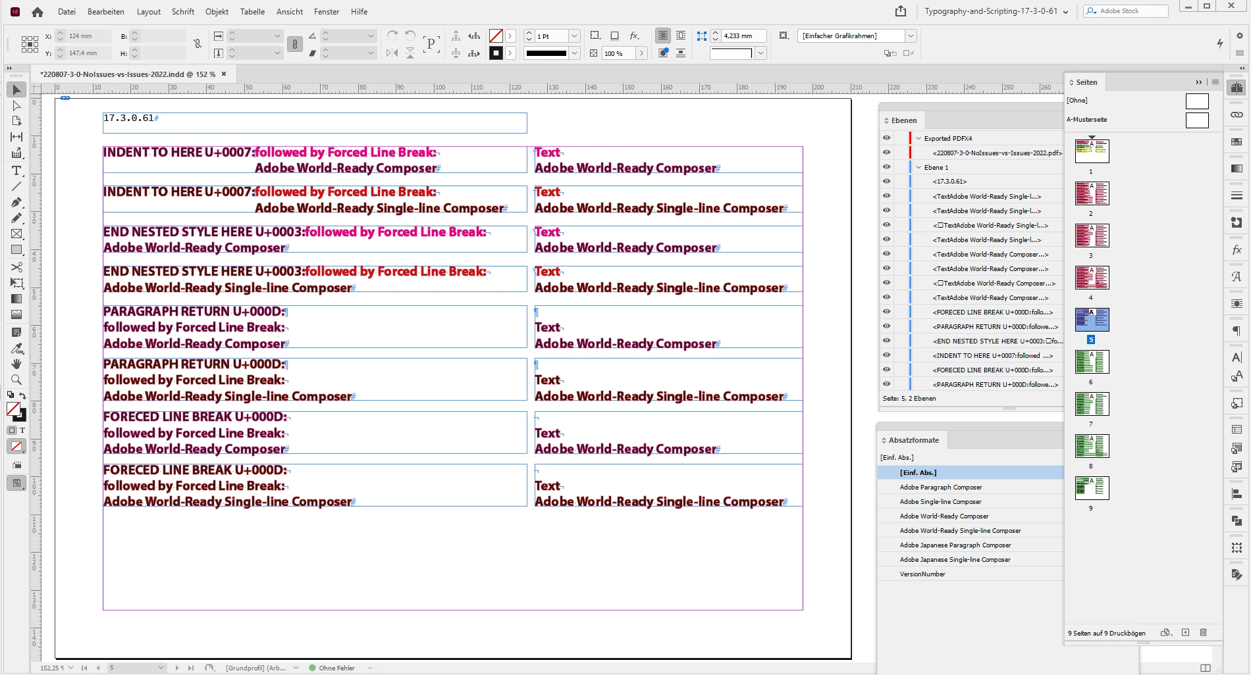This screenshot has width=1251, height=675.
Task: Select the Rectangle Frame tool
Action: tap(16, 234)
